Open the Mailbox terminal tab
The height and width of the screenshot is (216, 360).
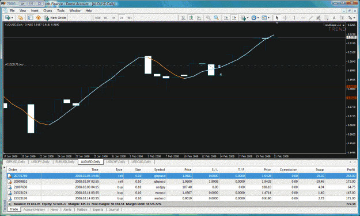tap(82, 209)
